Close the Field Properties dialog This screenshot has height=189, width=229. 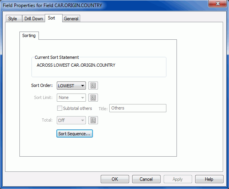(x=217, y=4)
